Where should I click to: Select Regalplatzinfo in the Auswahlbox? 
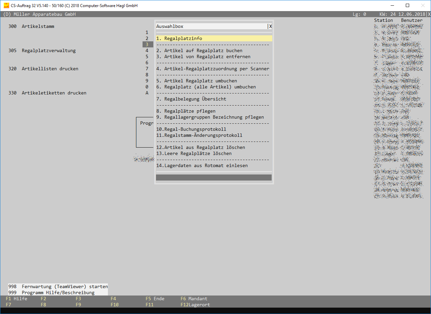183,39
